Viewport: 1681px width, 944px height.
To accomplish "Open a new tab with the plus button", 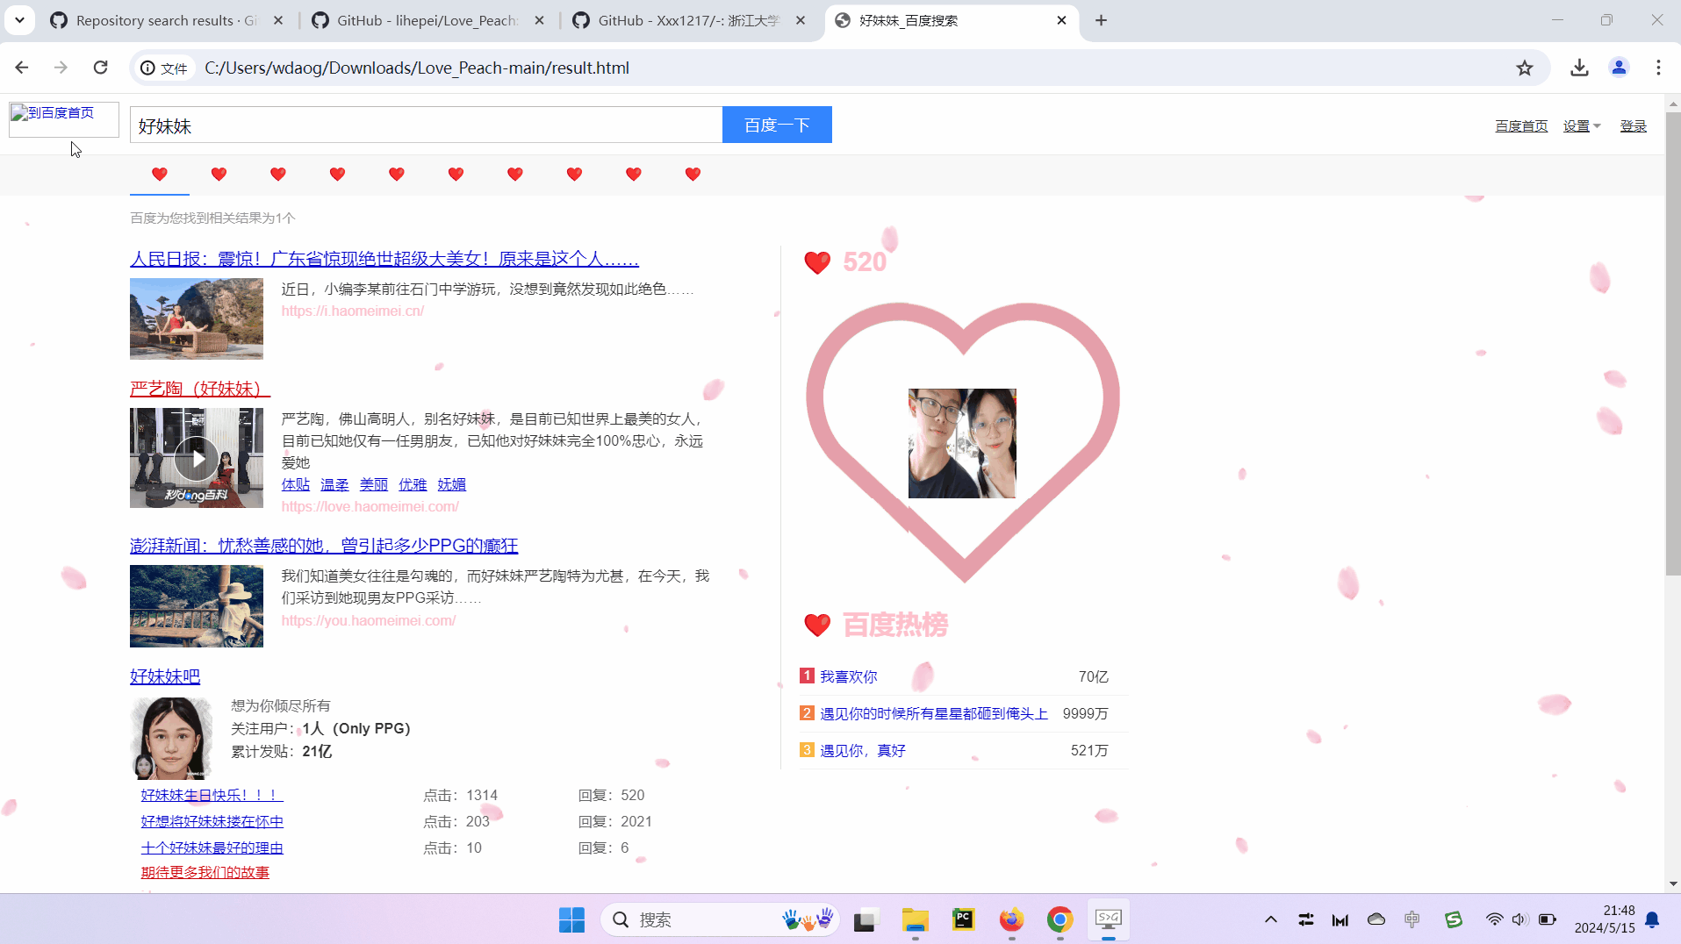I will 1101,20.
